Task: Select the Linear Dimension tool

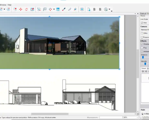Action: pyautogui.click(x=50, y=9)
